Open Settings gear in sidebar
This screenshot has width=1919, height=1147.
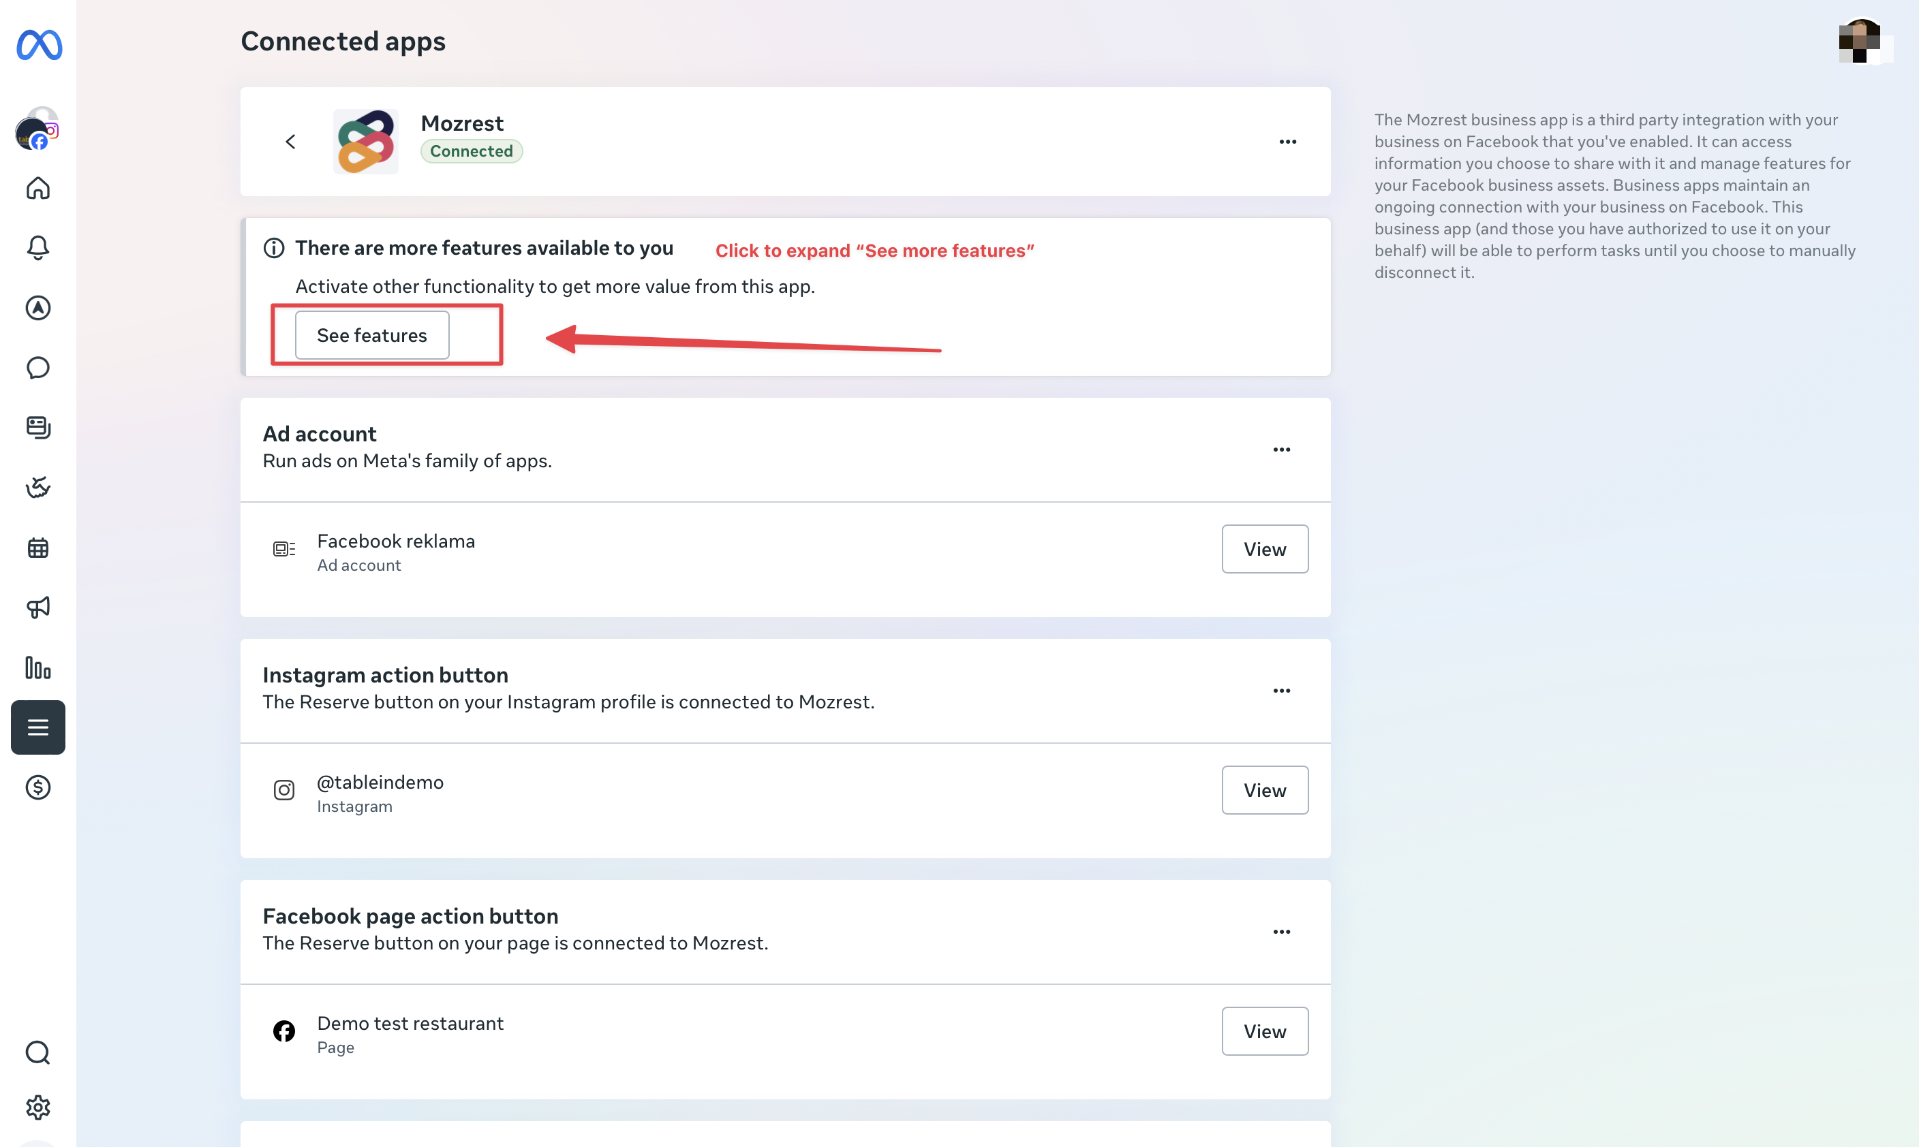pyautogui.click(x=38, y=1107)
